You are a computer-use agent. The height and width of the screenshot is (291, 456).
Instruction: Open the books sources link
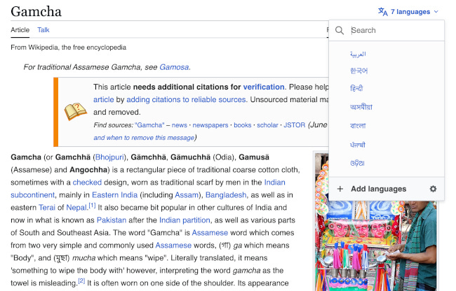pos(243,125)
